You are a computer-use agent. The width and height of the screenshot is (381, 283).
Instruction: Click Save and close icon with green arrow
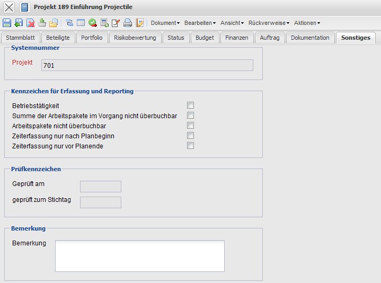(x=19, y=23)
